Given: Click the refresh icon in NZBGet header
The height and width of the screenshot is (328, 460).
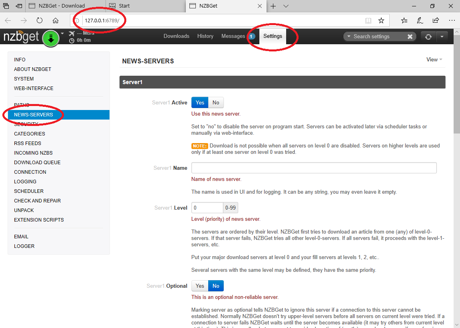Looking at the screenshot, I should tap(428, 37).
